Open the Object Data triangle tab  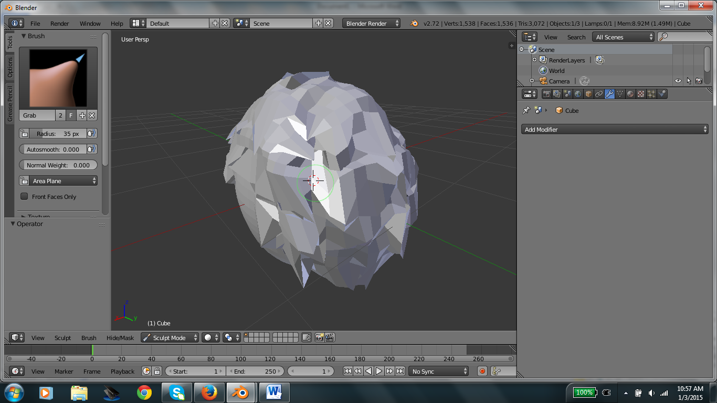[620, 94]
